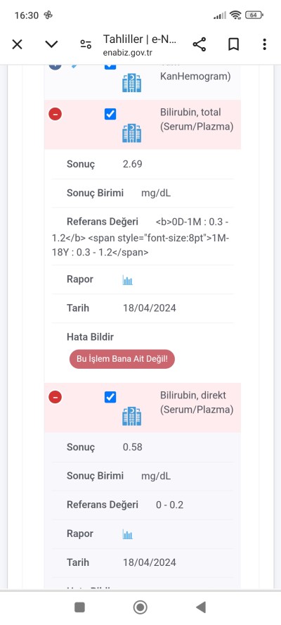The width and height of the screenshot is (281, 625).
Task: Click Bu İşlem Bana Ait Değil! button
Action: tap(122, 359)
